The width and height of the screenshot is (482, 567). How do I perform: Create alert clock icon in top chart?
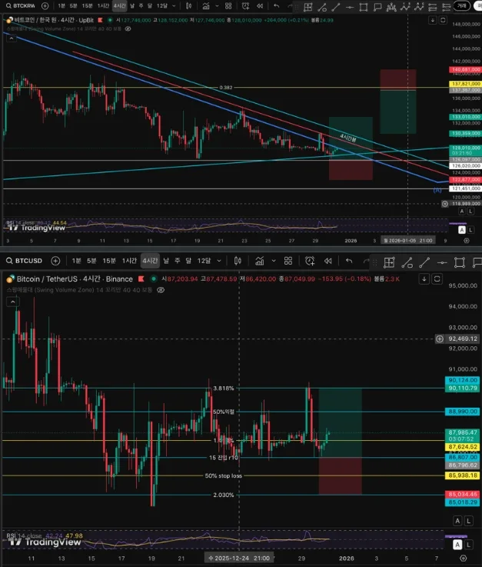[246, 6]
